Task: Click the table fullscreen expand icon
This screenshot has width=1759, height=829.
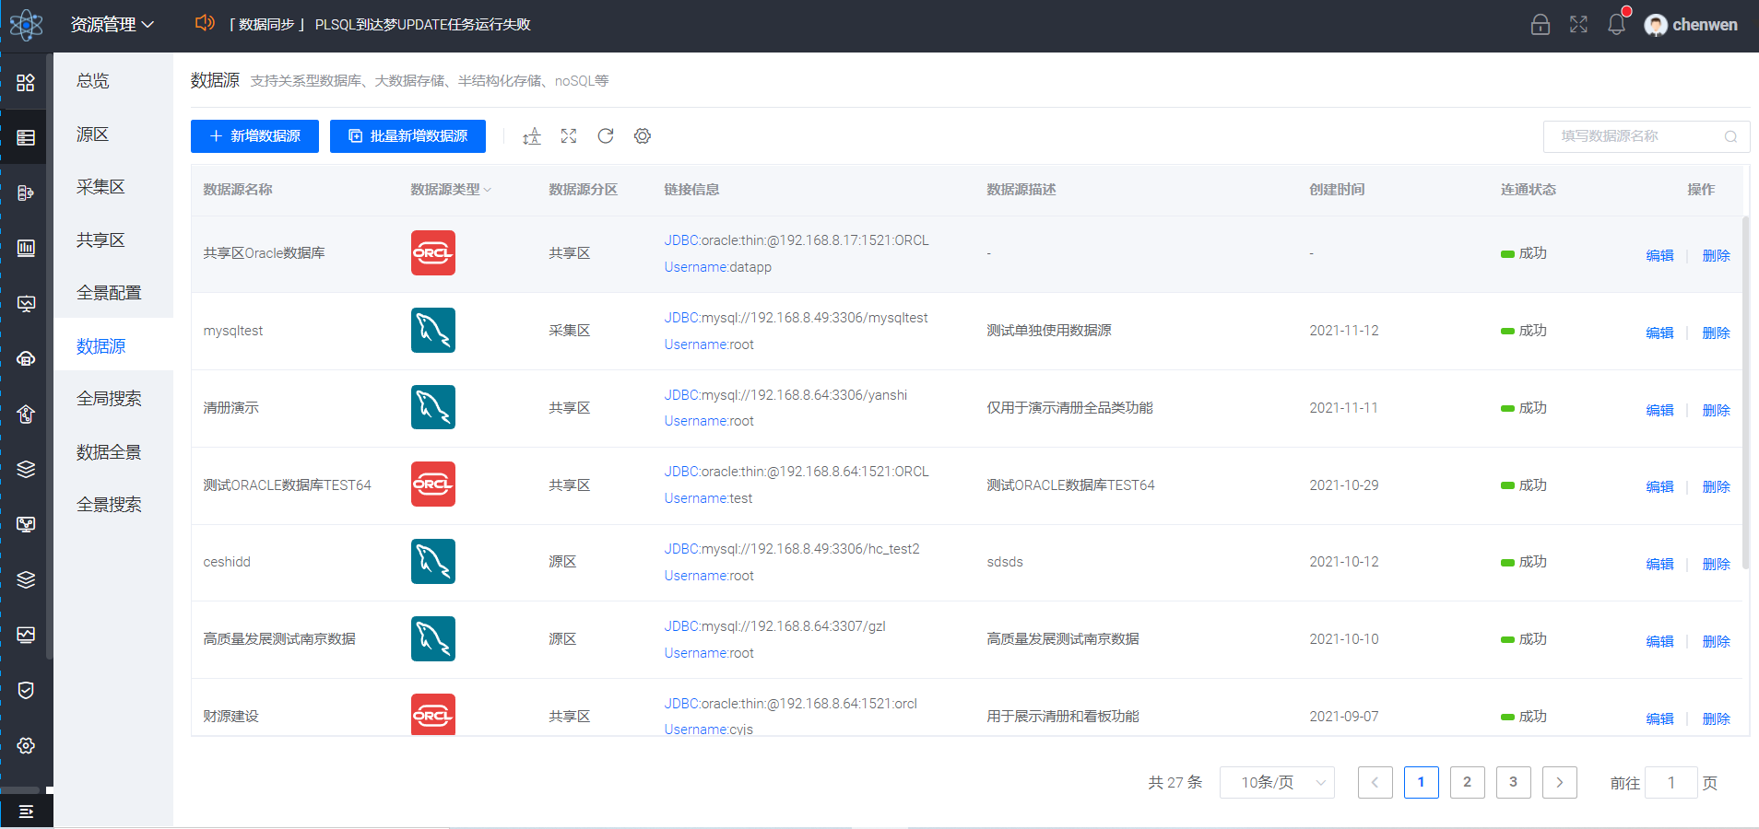Action: [x=569, y=136]
